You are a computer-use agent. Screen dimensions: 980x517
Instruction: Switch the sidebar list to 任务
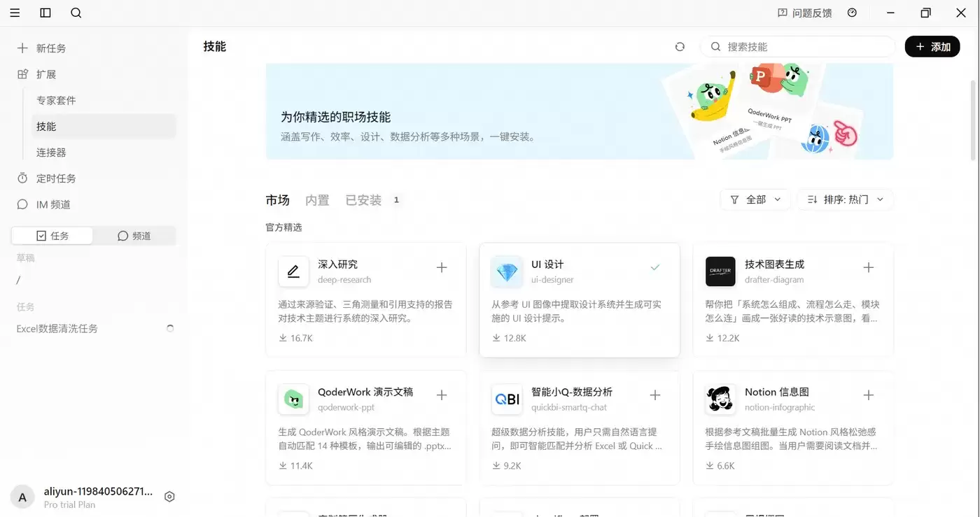point(52,236)
